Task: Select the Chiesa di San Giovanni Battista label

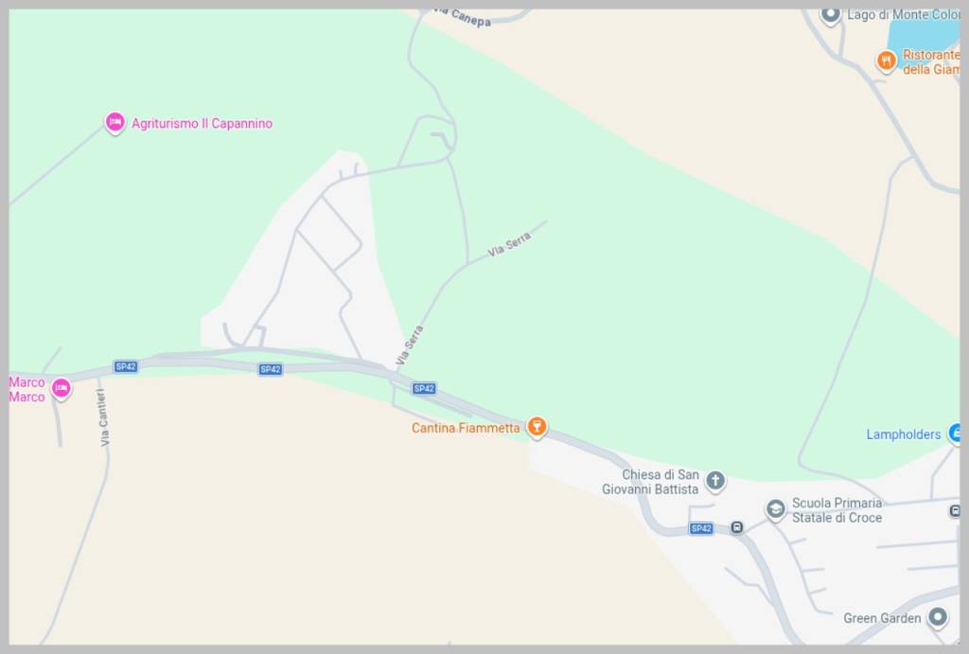Action: point(650,482)
